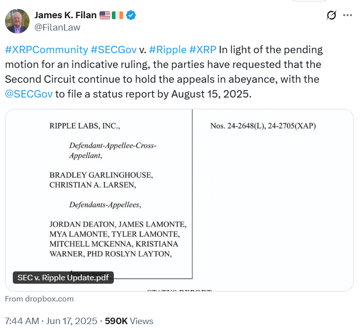Click the blue verified checkmark badge
The width and height of the screenshot is (363, 331).
coord(131,15)
